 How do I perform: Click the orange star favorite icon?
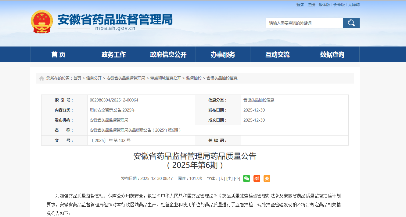coord(267,178)
